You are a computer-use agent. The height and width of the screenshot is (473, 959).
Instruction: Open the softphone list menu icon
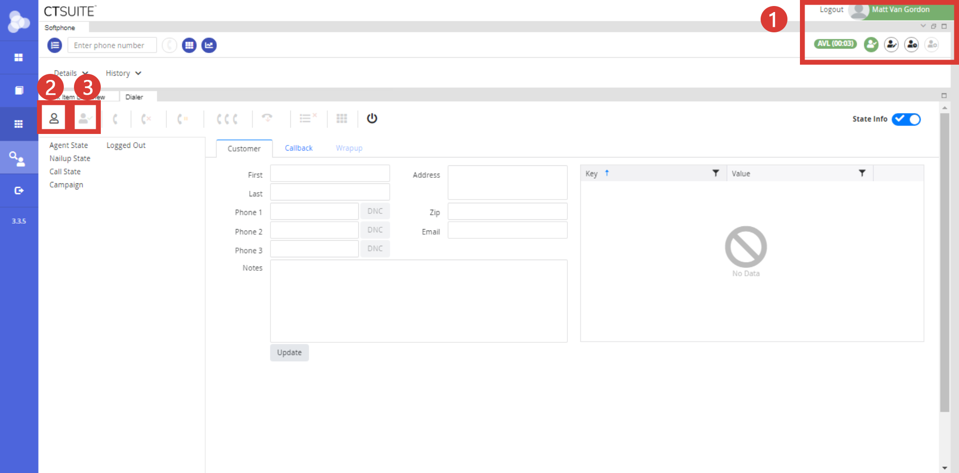(55, 45)
